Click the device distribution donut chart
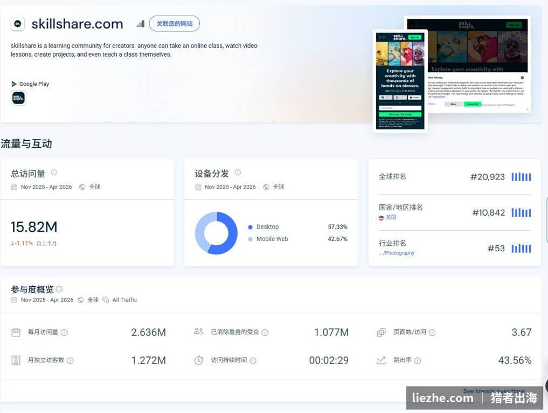The width and height of the screenshot is (548, 413). 216,233
